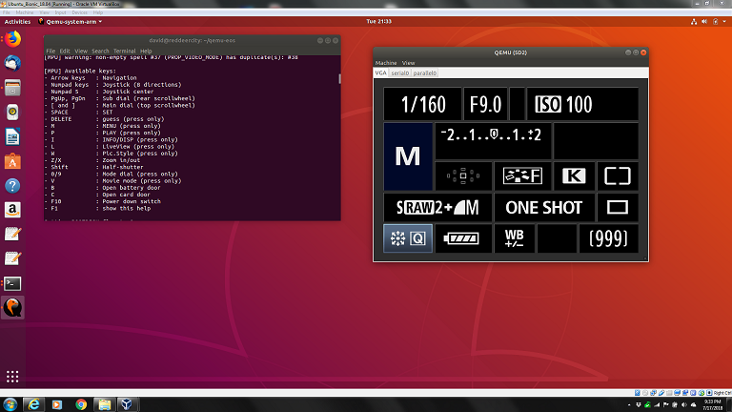Launch LibreOffice Writer from the dock
The height and width of the screenshot is (412, 732).
12,137
